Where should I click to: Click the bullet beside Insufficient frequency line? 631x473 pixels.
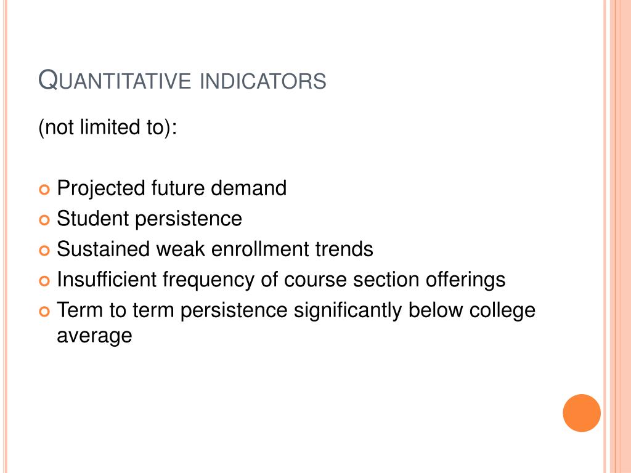coord(44,281)
